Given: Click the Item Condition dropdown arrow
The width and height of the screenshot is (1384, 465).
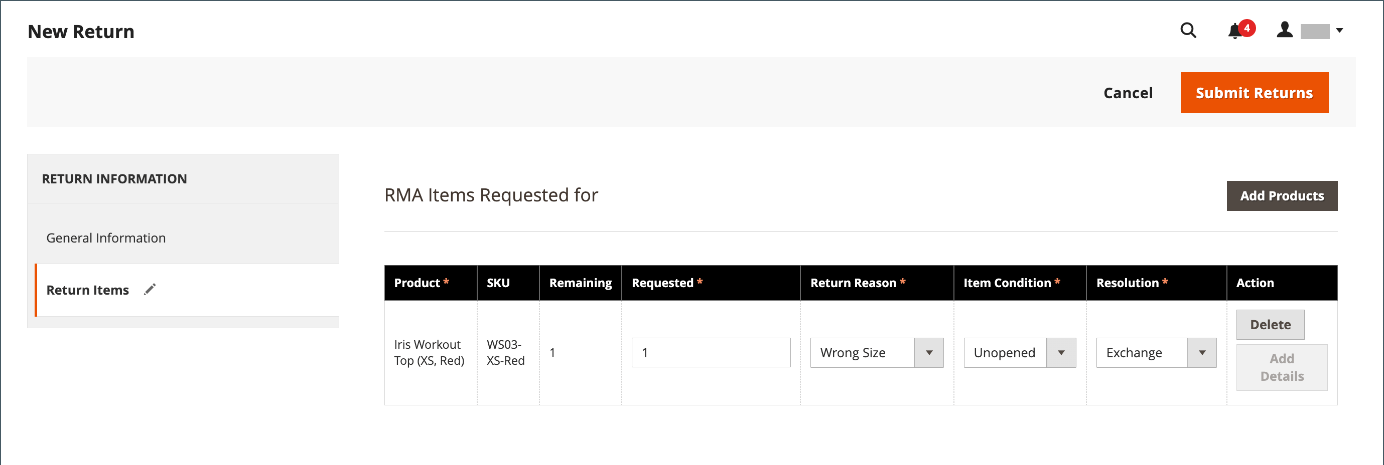Looking at the screenshot, I should [1061, 352].
